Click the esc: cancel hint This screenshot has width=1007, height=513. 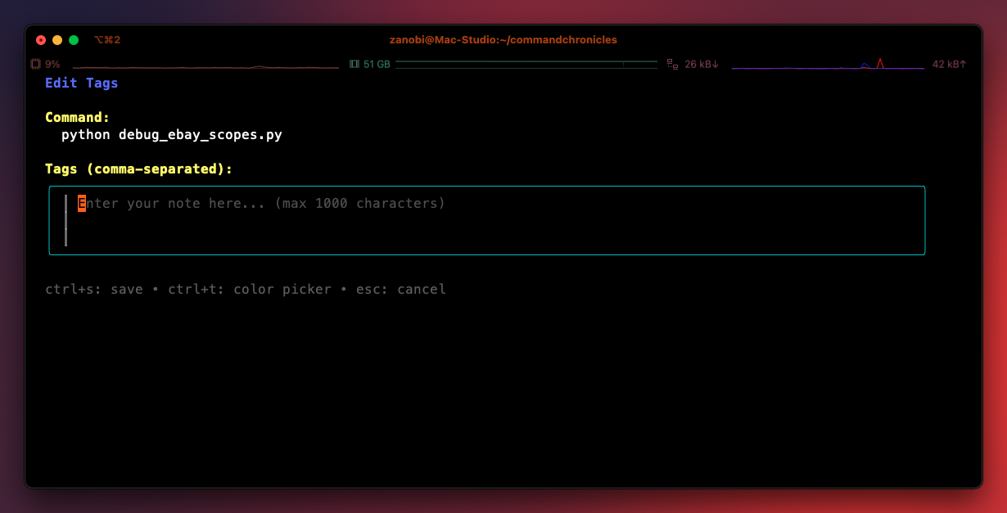[401, 290]
